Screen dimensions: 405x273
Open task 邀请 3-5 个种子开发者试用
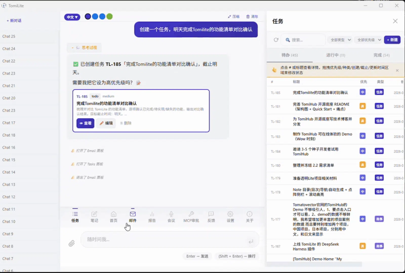315,151
